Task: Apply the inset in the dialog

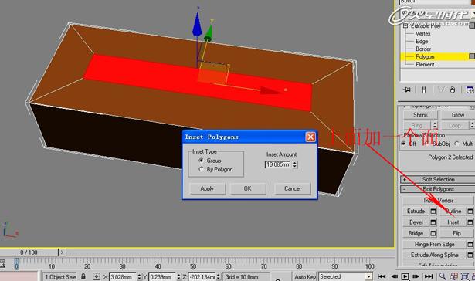Action: tap(207, 188)
